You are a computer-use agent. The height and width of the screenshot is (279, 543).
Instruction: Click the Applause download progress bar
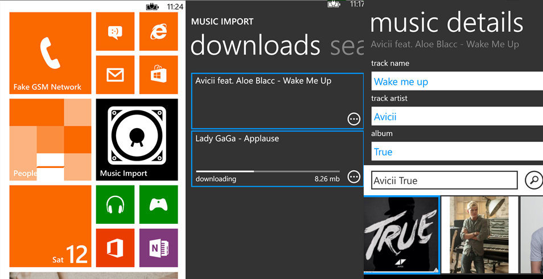(x=268, y=171)
